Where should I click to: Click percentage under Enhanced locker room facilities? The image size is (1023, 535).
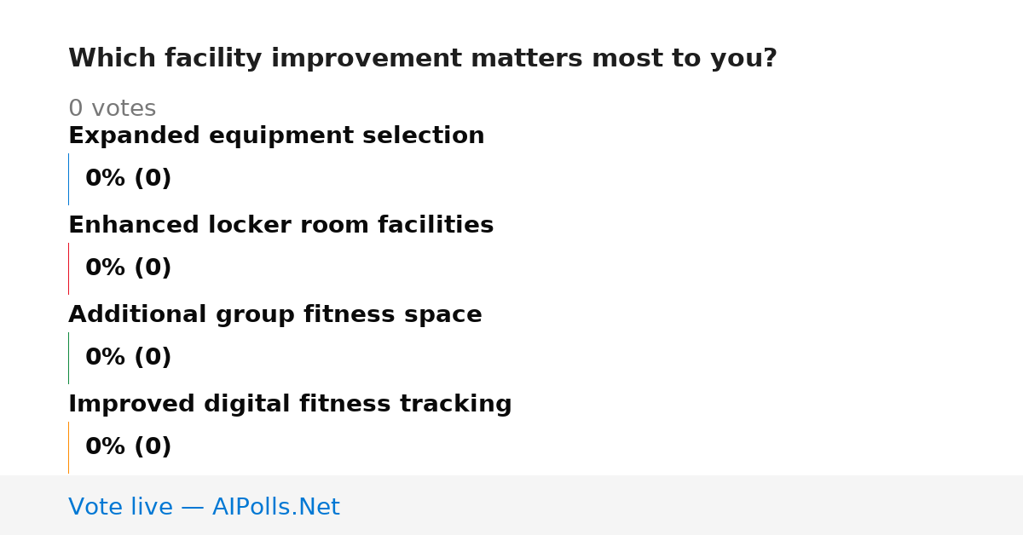click(128, 268)
